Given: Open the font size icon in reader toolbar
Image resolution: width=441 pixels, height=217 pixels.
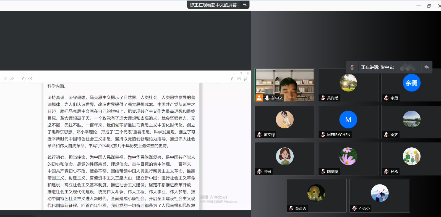Looking at the screenshot, I should click(12, 79).
